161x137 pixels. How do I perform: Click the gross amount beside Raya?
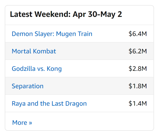[x=138, y=103]
